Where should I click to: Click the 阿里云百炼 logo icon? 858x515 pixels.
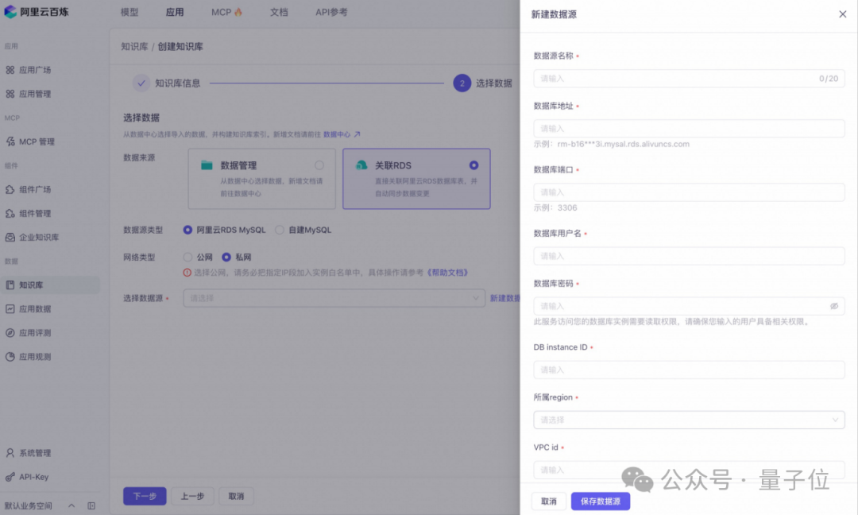[x=10, y=11]
